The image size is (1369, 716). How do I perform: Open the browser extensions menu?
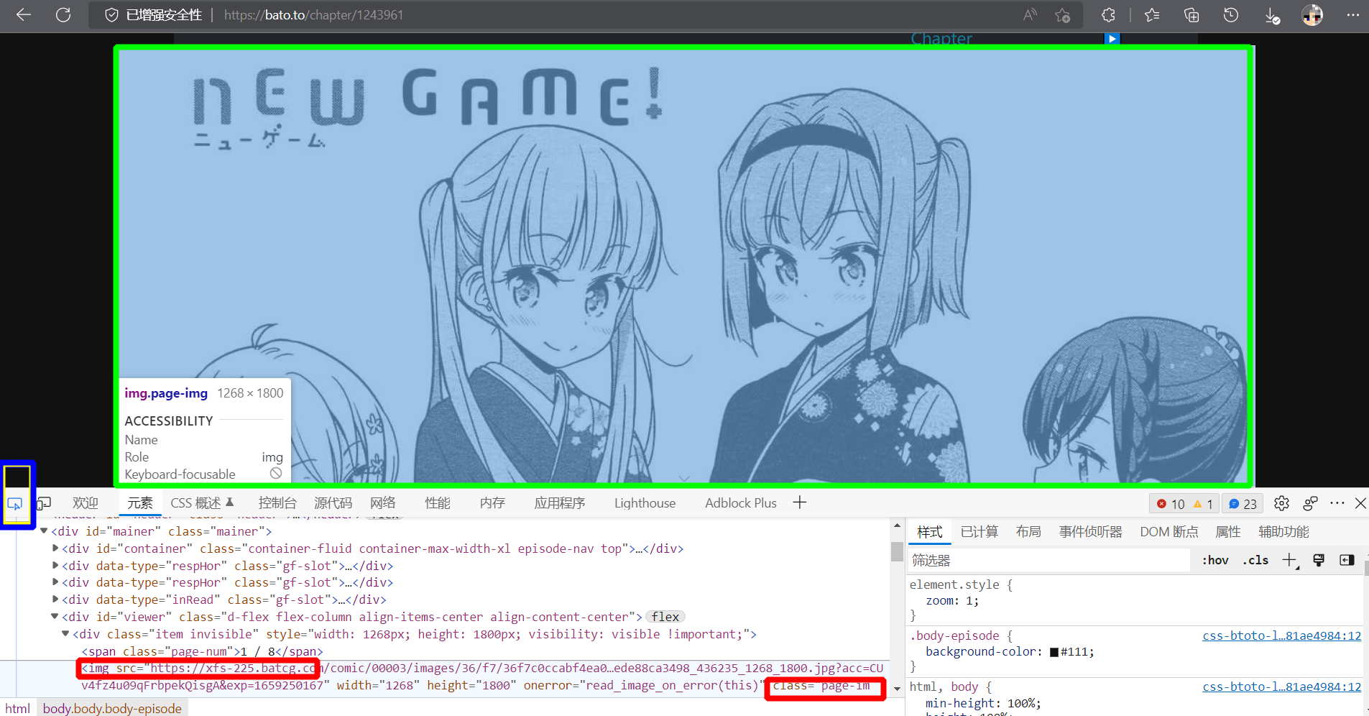pos(1109,15)
